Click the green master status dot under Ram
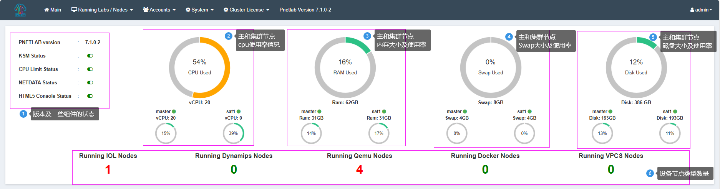This screenshot has width=720, height=189. (319, 112)
